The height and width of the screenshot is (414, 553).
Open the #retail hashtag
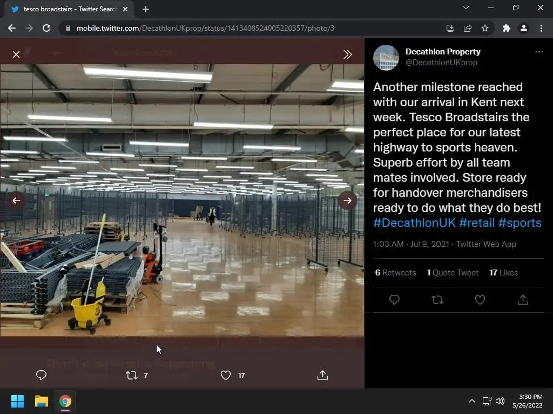pyautogui.click(x=477, y=223)
